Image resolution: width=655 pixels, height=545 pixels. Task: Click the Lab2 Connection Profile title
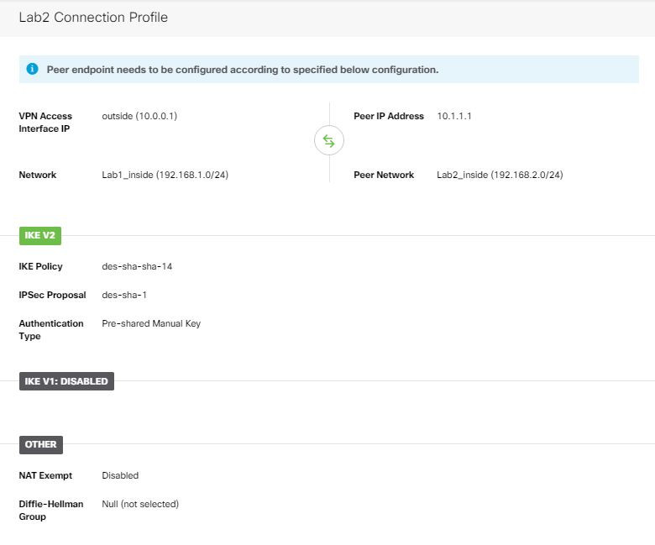(93, 18)
